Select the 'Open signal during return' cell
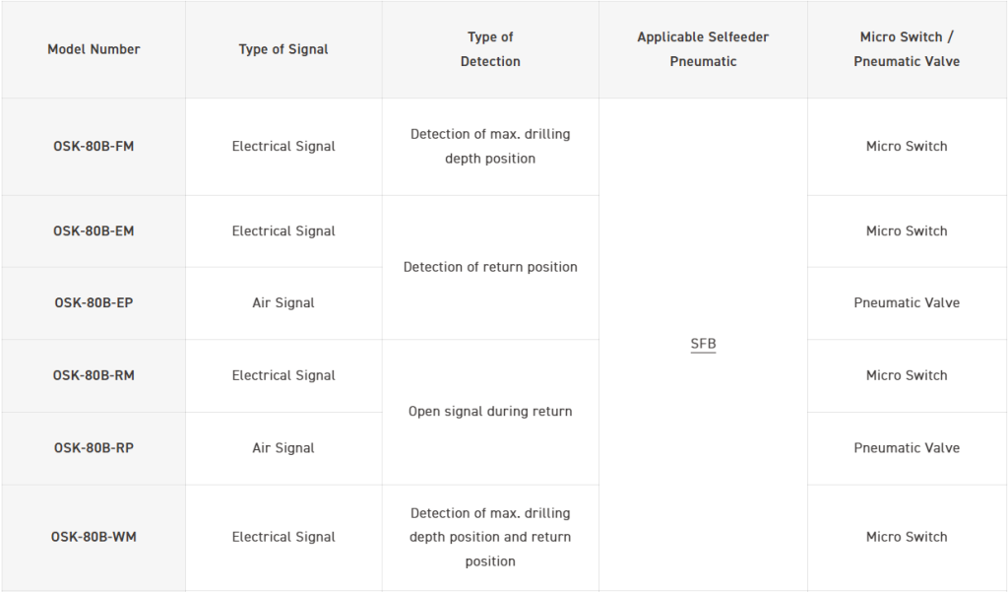 click(x=490, y=412)
